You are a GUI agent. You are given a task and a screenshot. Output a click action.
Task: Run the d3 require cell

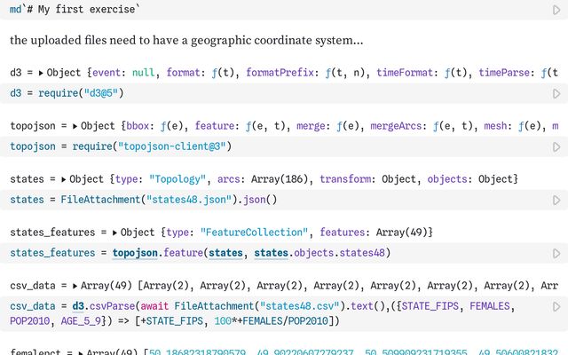(x=556, y=93)
